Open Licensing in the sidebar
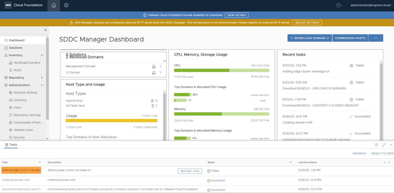The height and width of the screenshot is (193, 394). coord(20,100)
